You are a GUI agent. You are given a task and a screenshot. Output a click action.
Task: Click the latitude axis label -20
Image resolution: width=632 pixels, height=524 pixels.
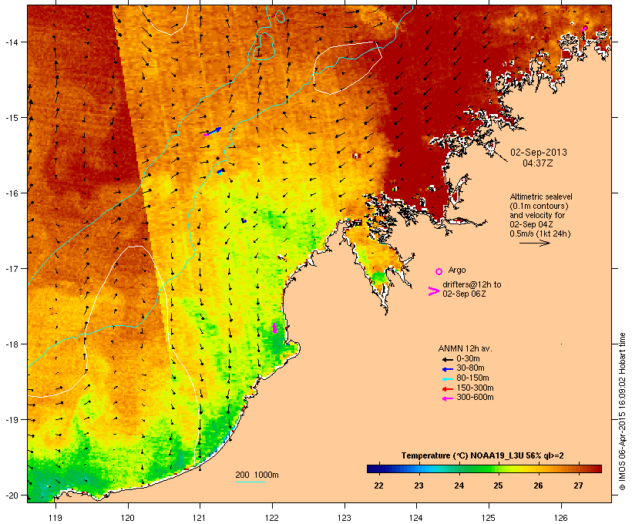[x=12, y=495]
